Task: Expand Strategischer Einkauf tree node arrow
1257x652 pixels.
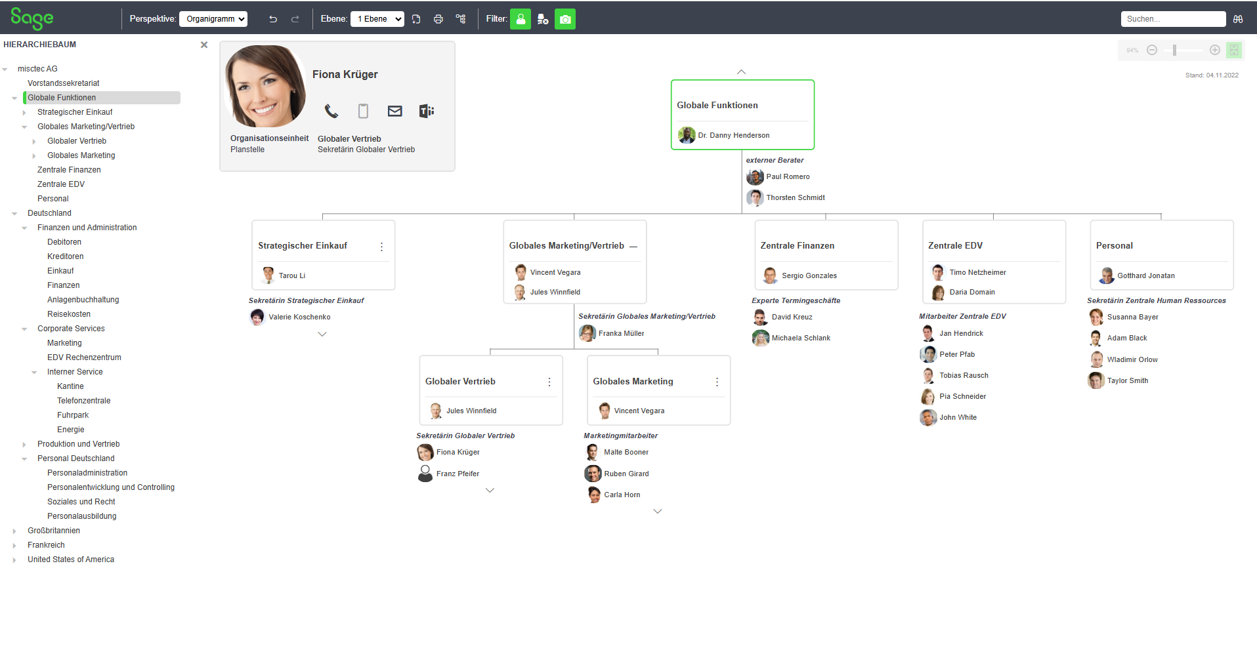Action: (24, 113)
